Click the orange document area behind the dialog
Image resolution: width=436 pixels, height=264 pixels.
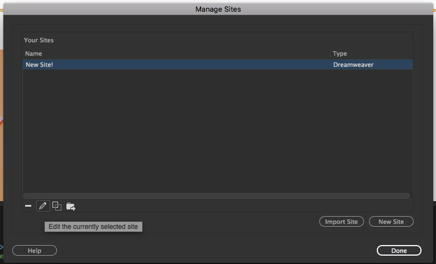tap(1, 125)
